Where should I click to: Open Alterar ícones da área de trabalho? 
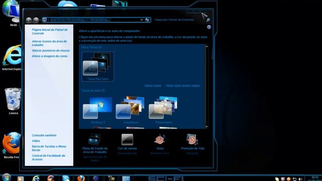coord(49,43)
